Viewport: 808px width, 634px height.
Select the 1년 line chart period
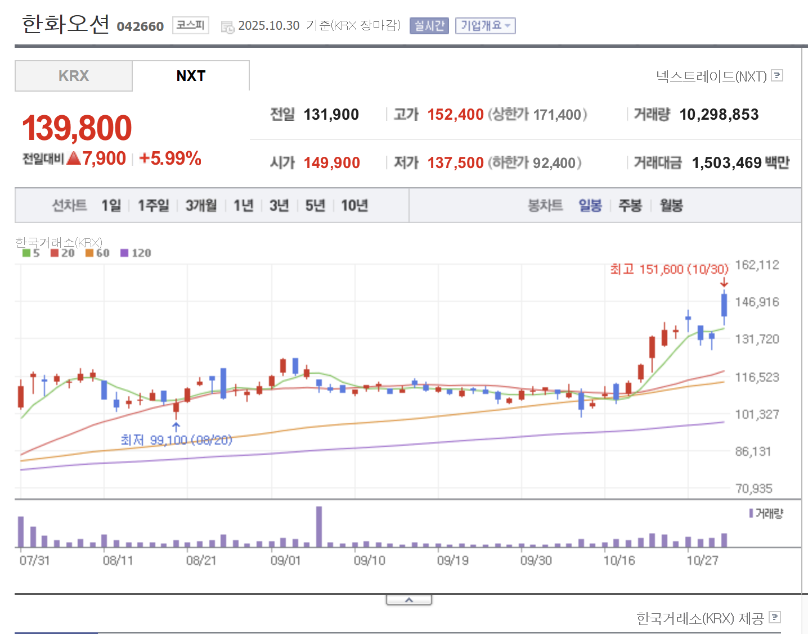[x=244, y=206]
